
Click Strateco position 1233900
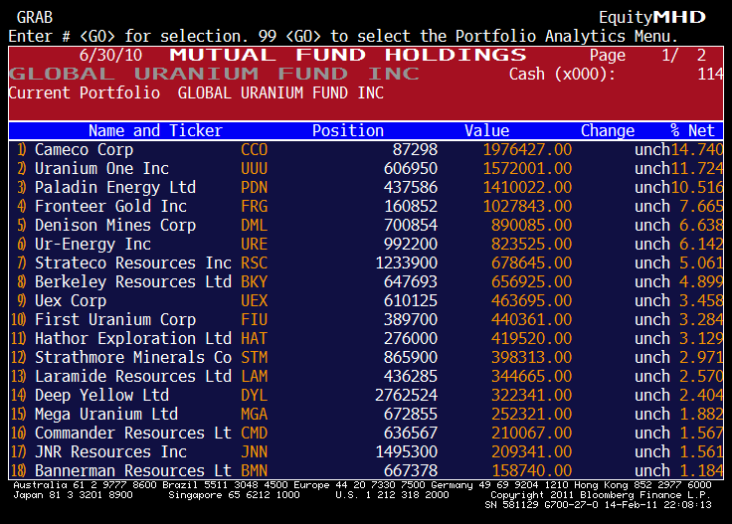pos(406,263)
